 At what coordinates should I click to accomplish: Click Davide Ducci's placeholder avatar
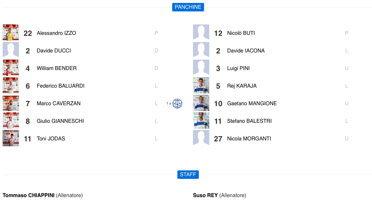tap(11, 50)
